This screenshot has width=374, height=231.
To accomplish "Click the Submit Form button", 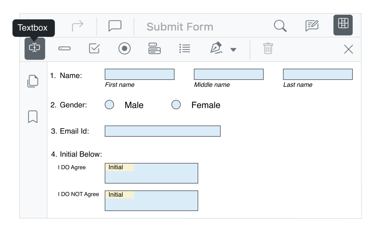I will tap(180, 27).
